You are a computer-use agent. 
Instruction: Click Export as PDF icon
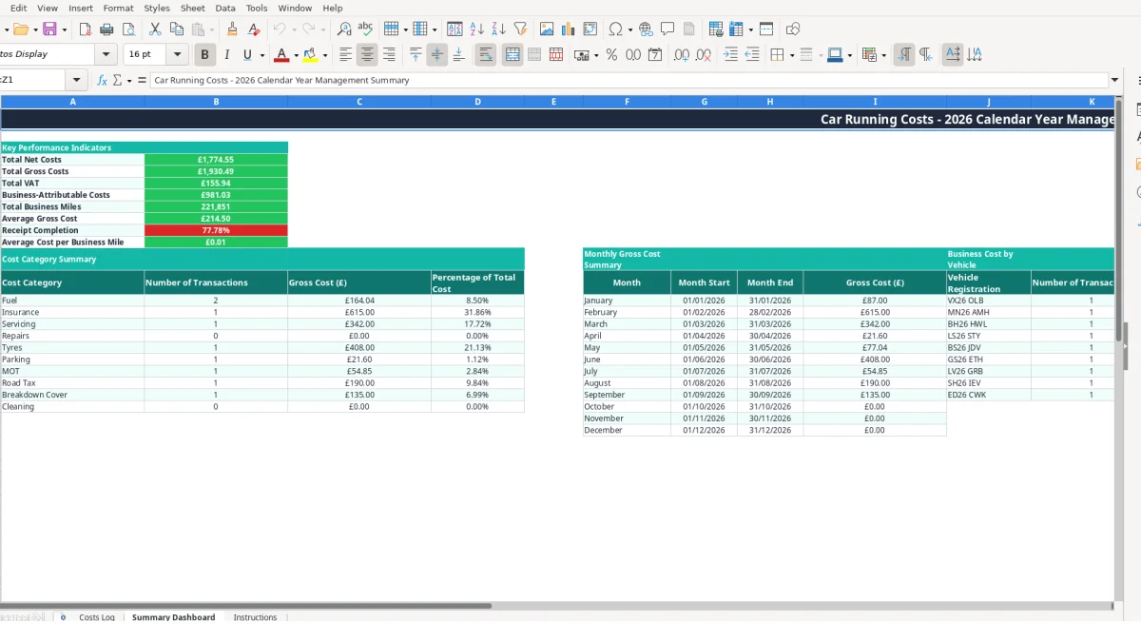(86, 29)
